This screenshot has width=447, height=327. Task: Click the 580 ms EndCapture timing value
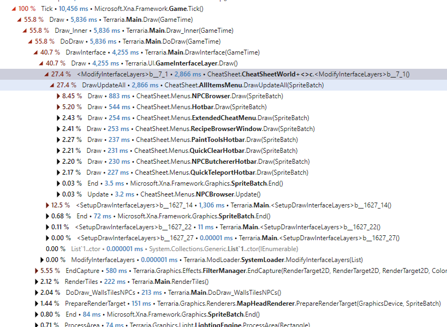pyautogui.click(x=116, y=271)
